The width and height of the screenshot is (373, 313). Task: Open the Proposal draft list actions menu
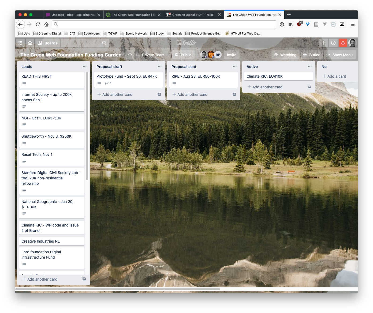coord(160,66)
